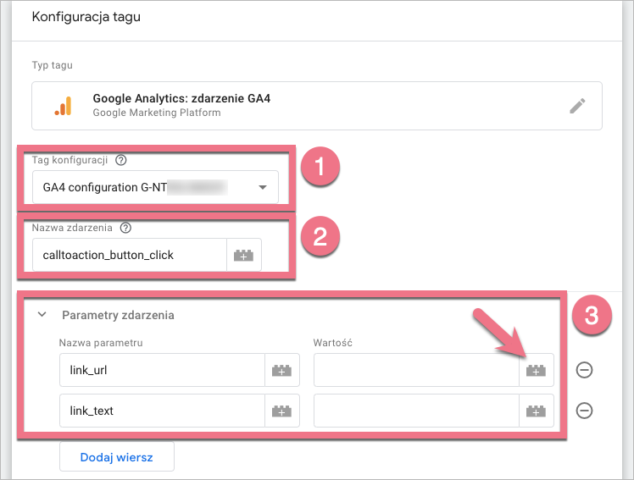Remove the link_url parameter row
This screenshot has width=634, height=480.
point(584,370)
